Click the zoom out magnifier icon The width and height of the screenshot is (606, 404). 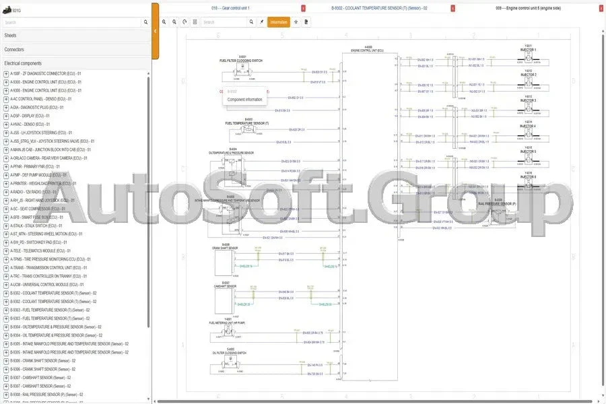(x=174, y=22)
